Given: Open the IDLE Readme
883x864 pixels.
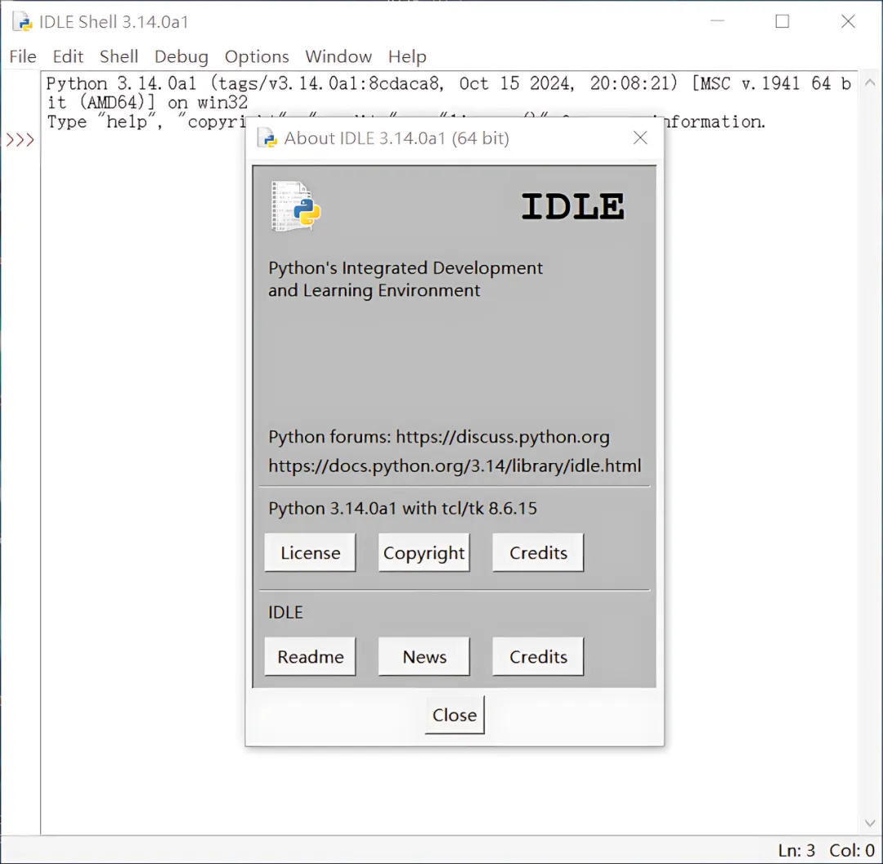Looking at the screenshot, I should (311, 657).
